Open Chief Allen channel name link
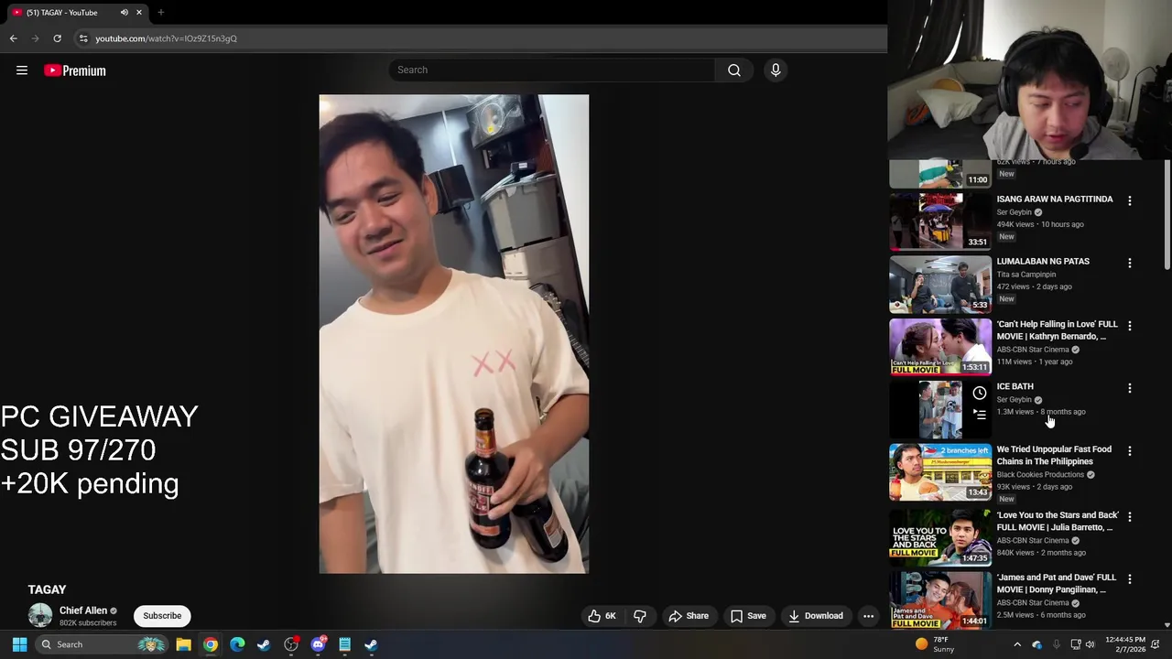This screenshot has height=659, width=1172. click(x=83, y=610)
